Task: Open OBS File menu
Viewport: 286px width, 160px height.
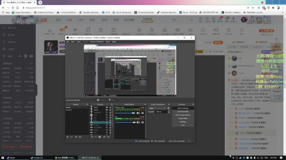Action: click(x=68, y=42)
